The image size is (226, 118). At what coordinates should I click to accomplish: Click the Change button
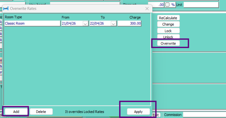point(168,24)
